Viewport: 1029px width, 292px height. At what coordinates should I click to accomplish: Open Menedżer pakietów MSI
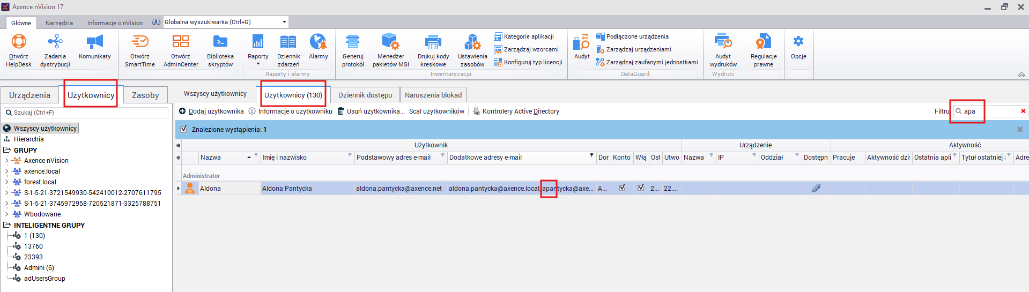coord(391,50)
